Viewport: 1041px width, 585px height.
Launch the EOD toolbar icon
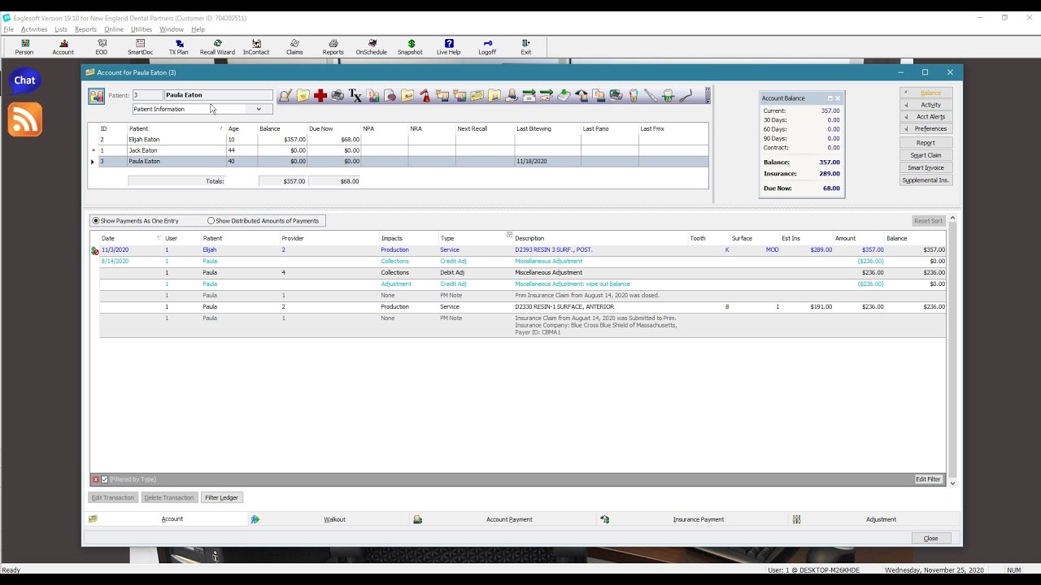(101, 47)
